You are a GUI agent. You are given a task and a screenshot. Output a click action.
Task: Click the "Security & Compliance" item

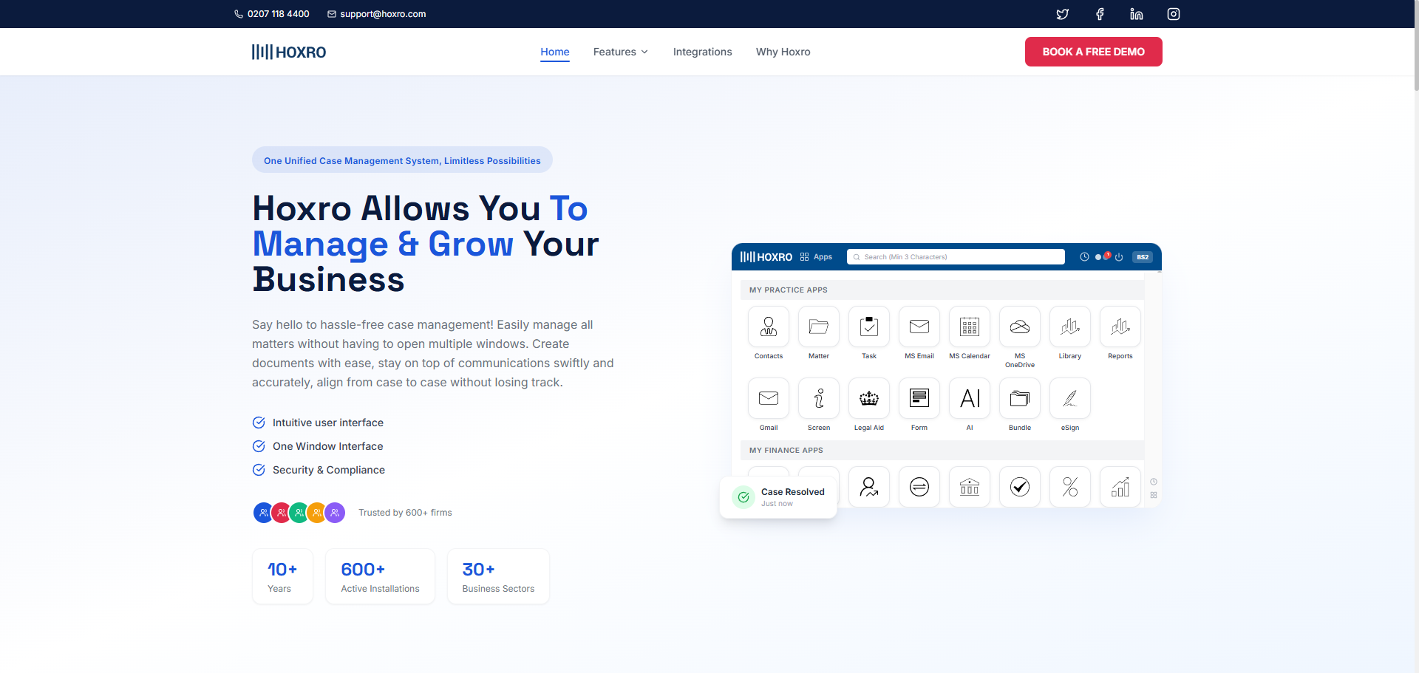(319, 470)
